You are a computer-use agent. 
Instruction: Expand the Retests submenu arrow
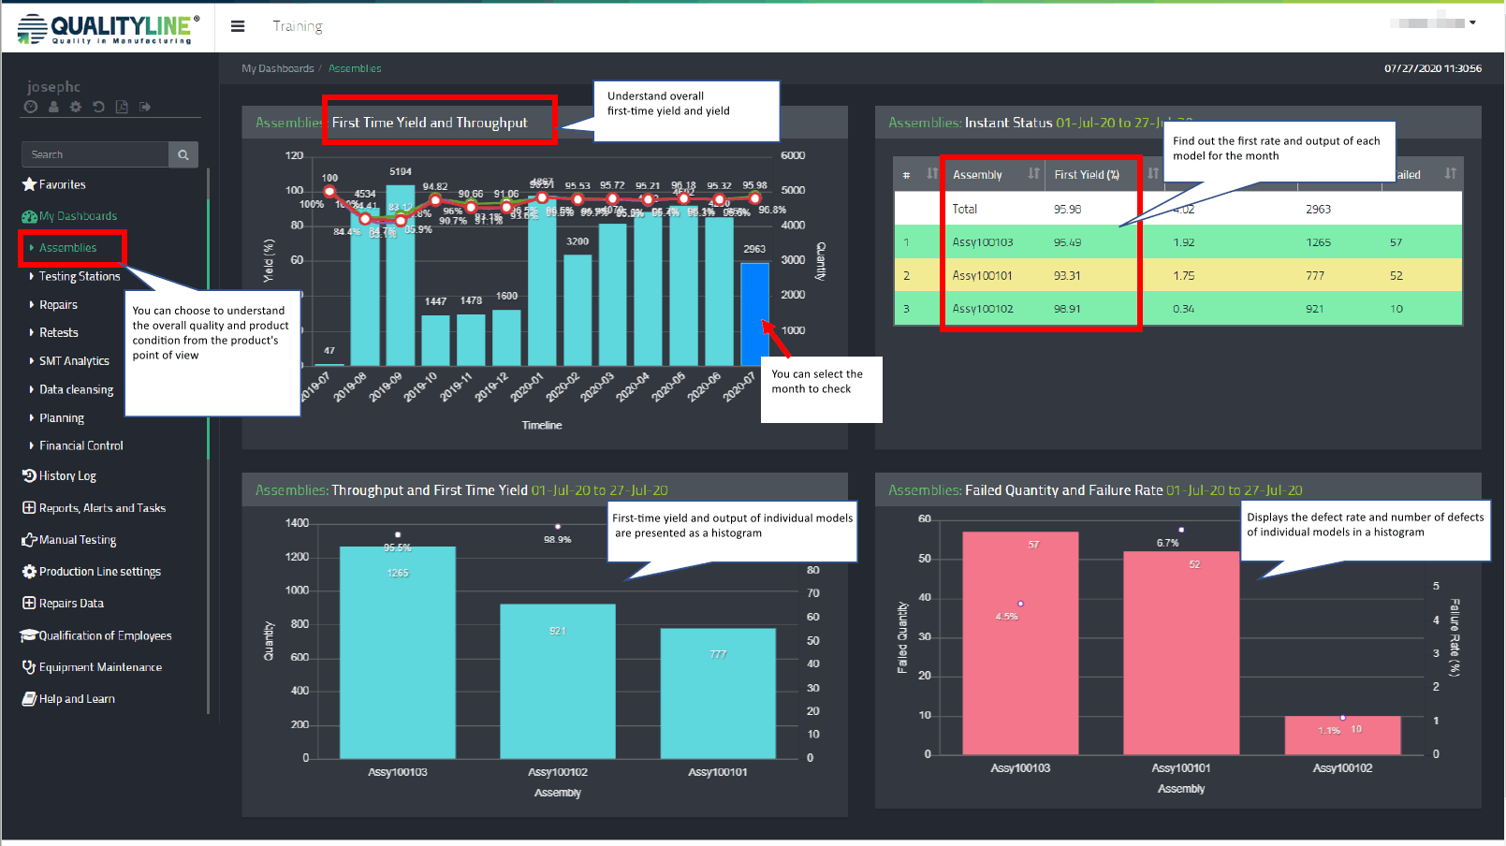click(31, 332)
